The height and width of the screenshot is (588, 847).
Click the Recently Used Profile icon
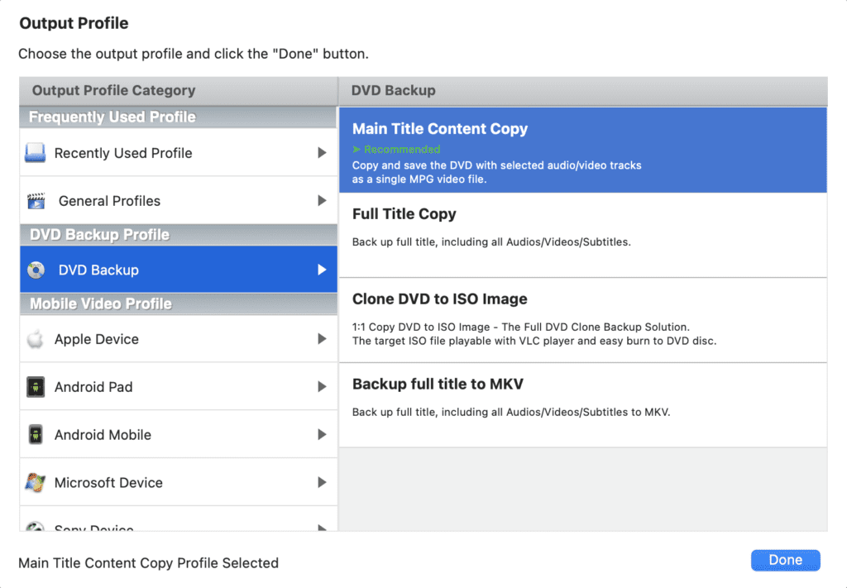35,153
